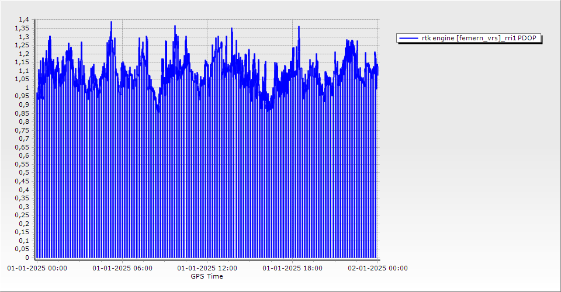This screenshot has height=292, width=561.
Task: Click the PDOP dip just before 18:00
Action: click(268, 109)
